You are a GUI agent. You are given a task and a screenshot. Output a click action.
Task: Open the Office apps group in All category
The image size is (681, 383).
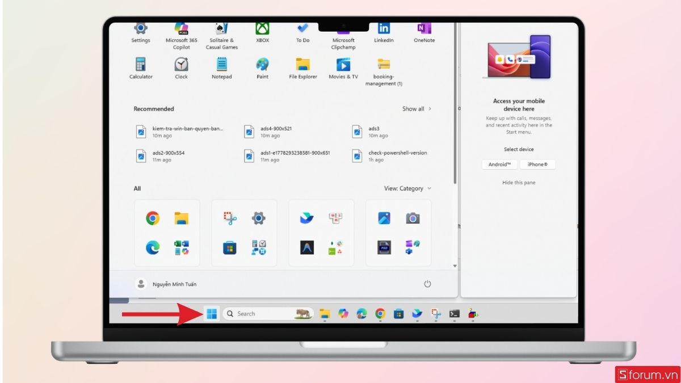pyautogui.click(x=182, y=247)
